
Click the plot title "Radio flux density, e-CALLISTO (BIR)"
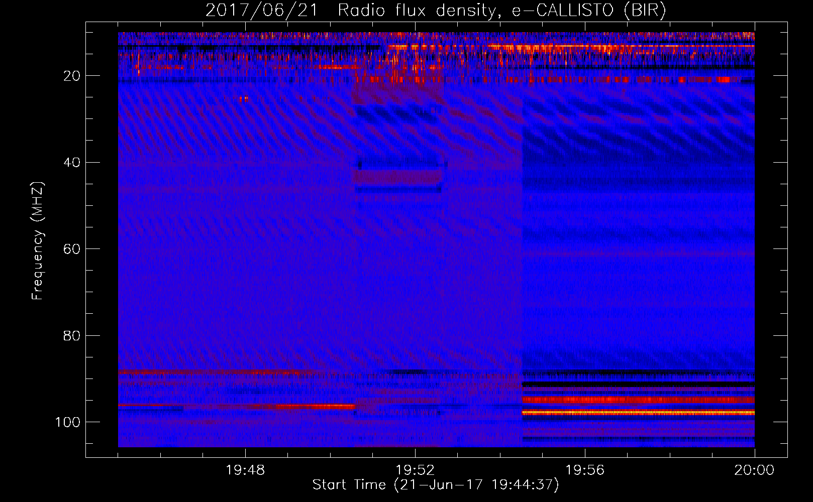pos(501,11)
